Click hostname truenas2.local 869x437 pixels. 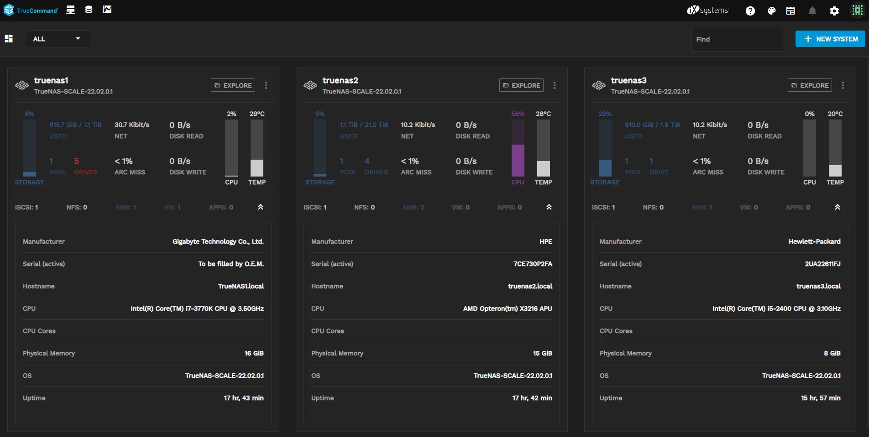coord(530,286)
